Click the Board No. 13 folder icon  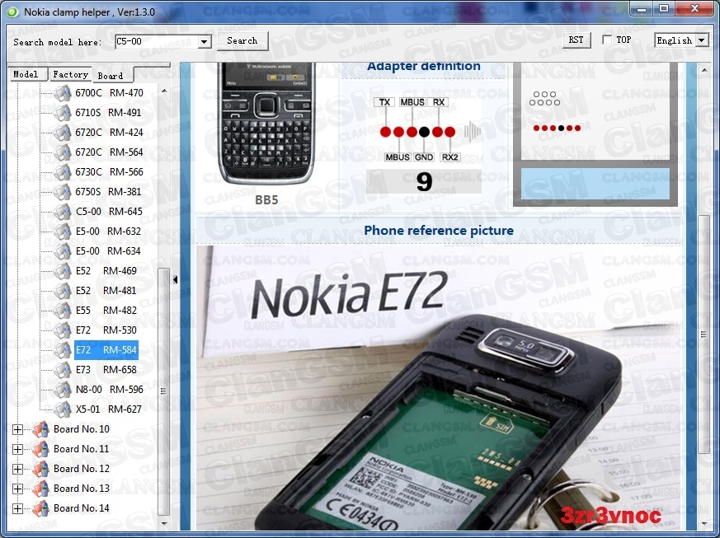point(41,488)
